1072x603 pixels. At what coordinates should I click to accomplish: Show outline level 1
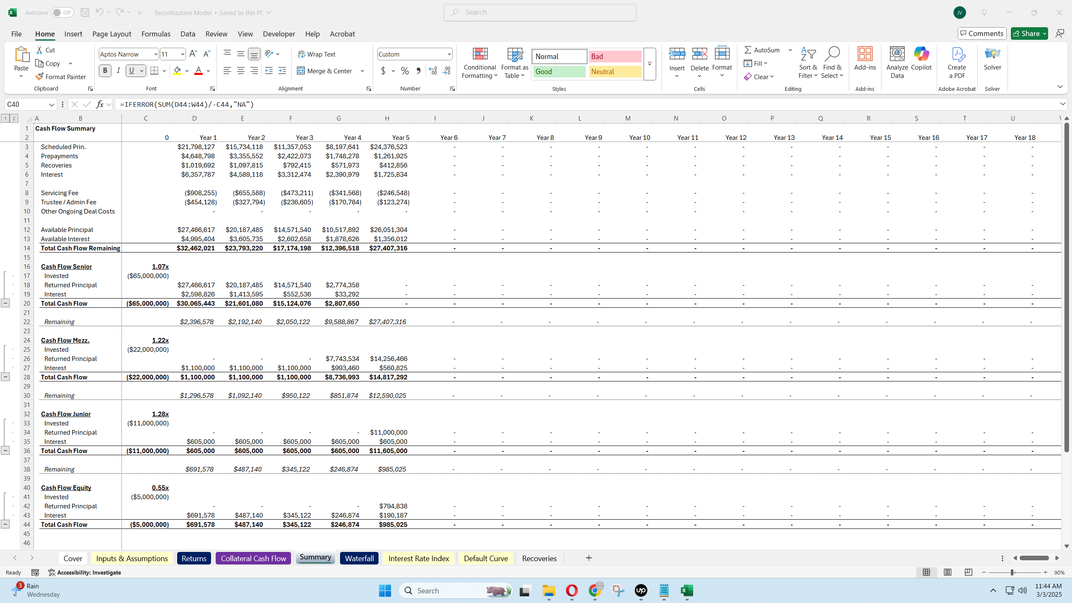click(x=5, y=119)
